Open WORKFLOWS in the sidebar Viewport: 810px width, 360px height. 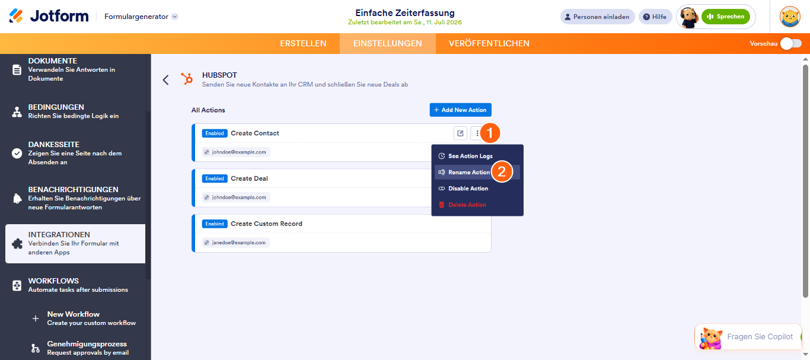75,285
